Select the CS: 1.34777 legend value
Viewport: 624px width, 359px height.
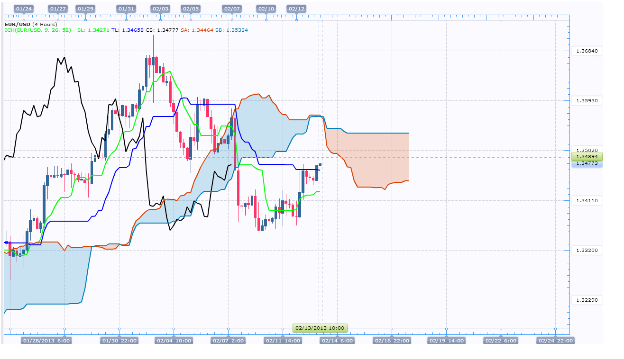coord(162,30)
